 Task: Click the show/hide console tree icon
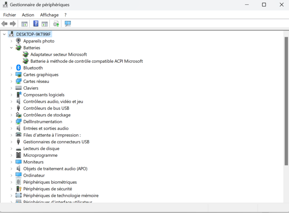pos(24,24)
